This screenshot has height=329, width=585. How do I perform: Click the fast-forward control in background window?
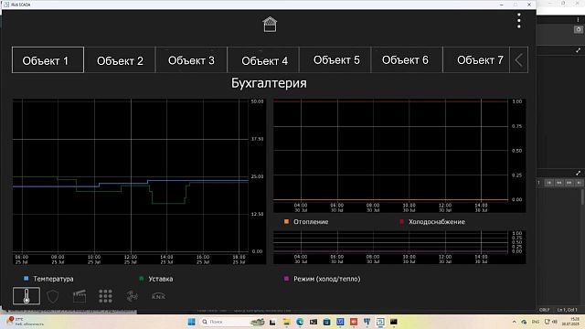click(569, 183)
